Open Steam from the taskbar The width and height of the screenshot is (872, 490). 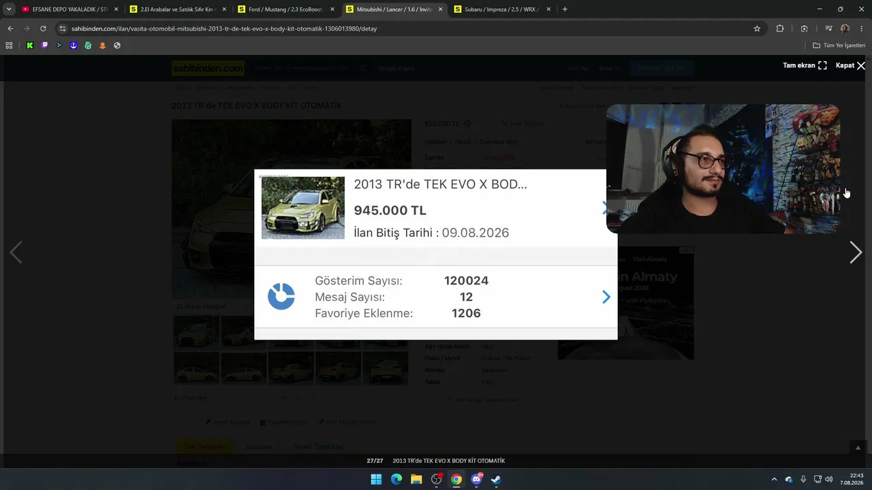point(497,479)
